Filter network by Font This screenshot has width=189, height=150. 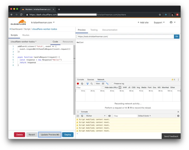pos(150,87)
